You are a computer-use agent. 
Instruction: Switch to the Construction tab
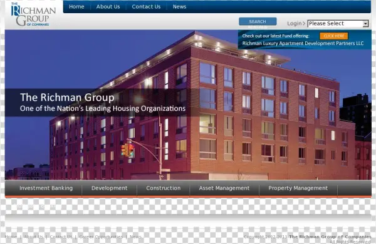click(164, 188)
